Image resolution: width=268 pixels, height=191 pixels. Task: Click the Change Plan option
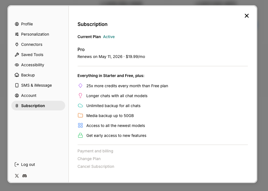coord(89,159)
